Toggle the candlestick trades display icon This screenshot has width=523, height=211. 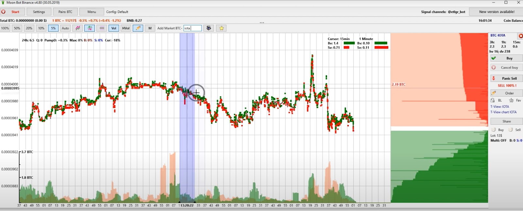point(90,28)
